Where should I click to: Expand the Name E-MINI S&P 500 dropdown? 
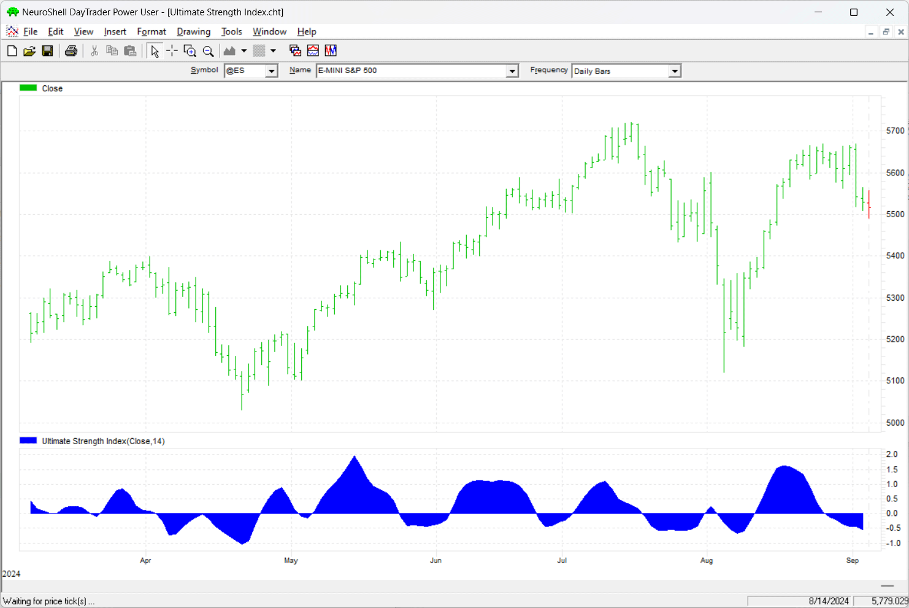click(x=512, y=71)
